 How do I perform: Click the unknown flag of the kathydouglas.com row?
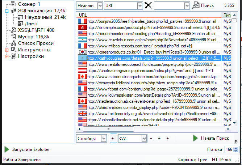(82, 58)
